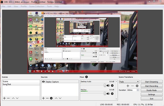Remove selected scene with minus icon

pyautogui.click(x=8, y=98)
